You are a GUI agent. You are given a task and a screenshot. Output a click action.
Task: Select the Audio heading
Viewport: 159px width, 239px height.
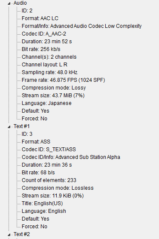(20, 3)
